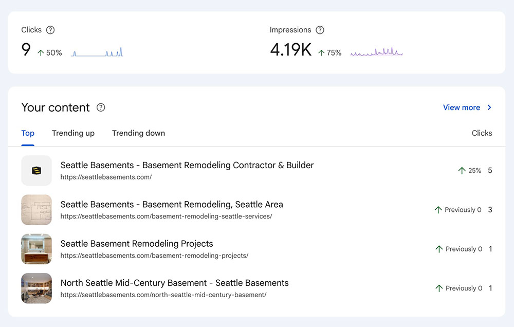Click Previously 0 on Seattle Area row

tap(458, 210)
